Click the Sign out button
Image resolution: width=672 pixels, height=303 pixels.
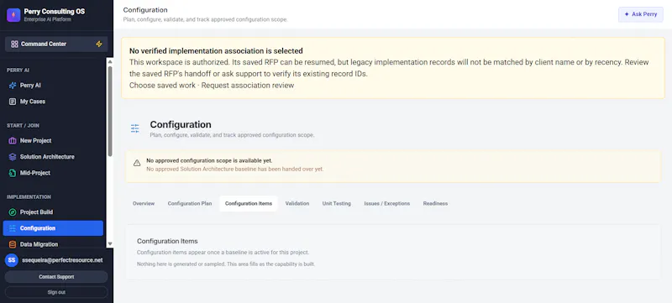coord(56,292)
